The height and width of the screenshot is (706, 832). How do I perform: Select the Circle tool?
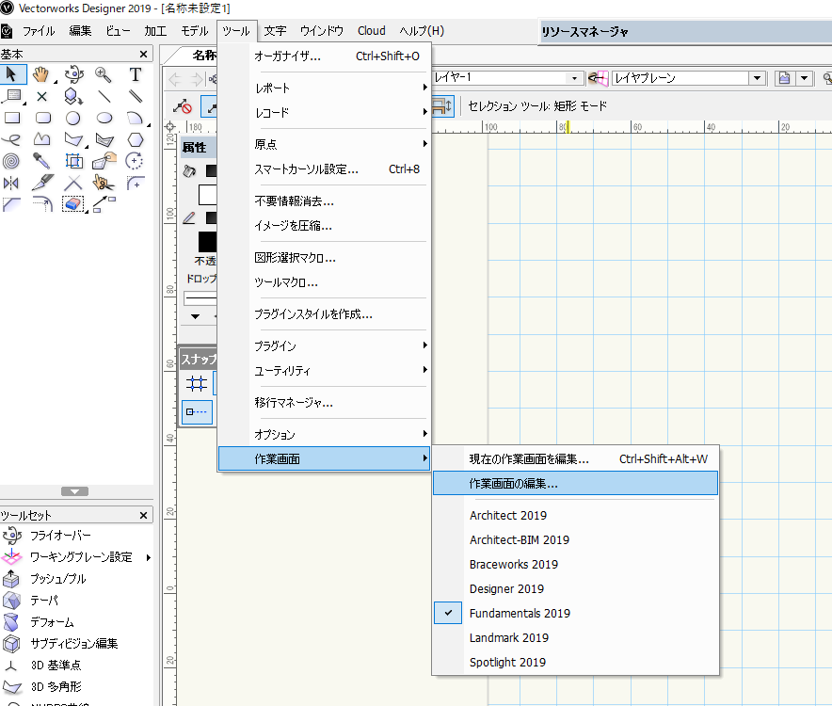pos(73,118)
